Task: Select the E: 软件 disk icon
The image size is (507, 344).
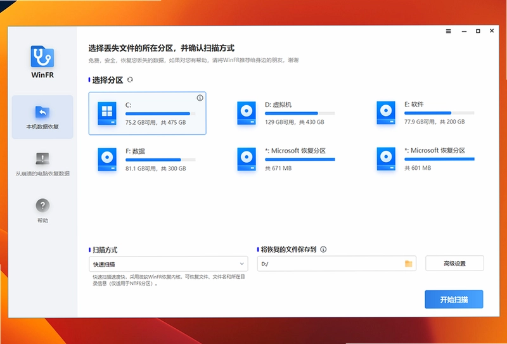Action: click(x=386, y=113)
